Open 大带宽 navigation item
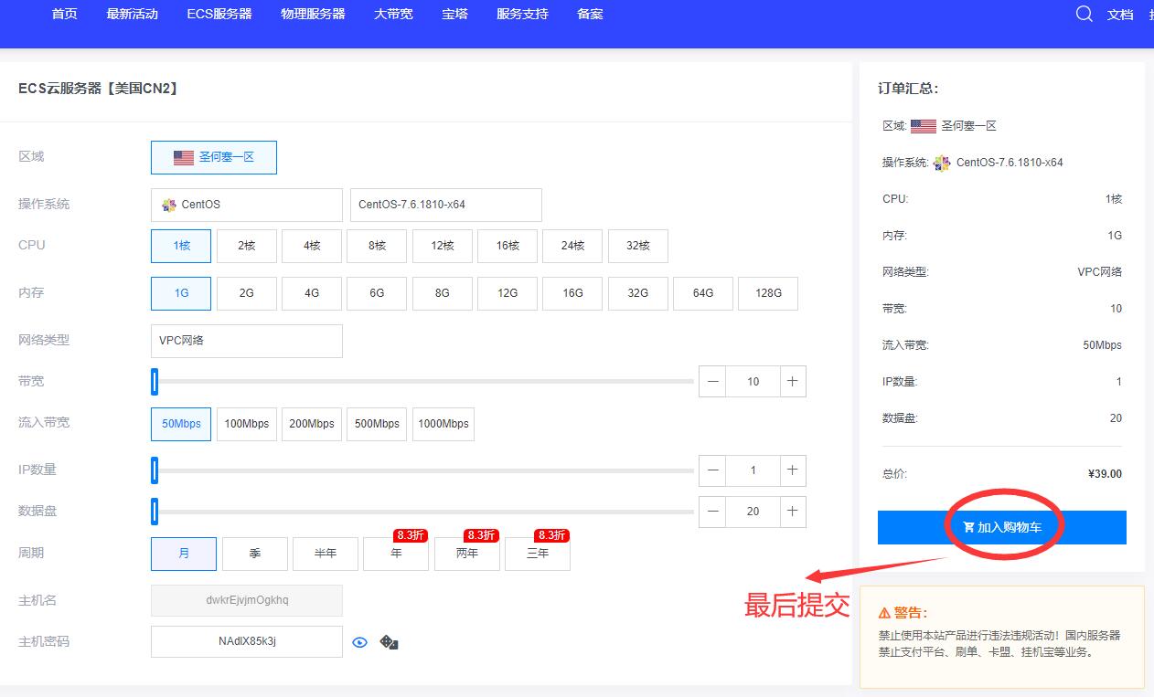Screen dimensions: 1154x697 394,14
